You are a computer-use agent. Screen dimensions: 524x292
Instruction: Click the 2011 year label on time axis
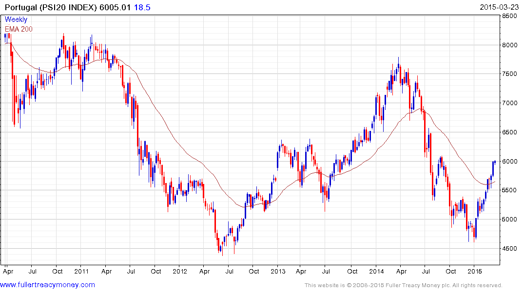81,271
